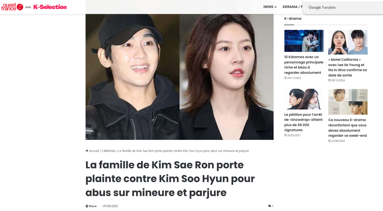Open the Snowdrop petition article thumbnail
The width and height of the screenshot is (383, 211).
pyautogui.click(x=304, y=99)
